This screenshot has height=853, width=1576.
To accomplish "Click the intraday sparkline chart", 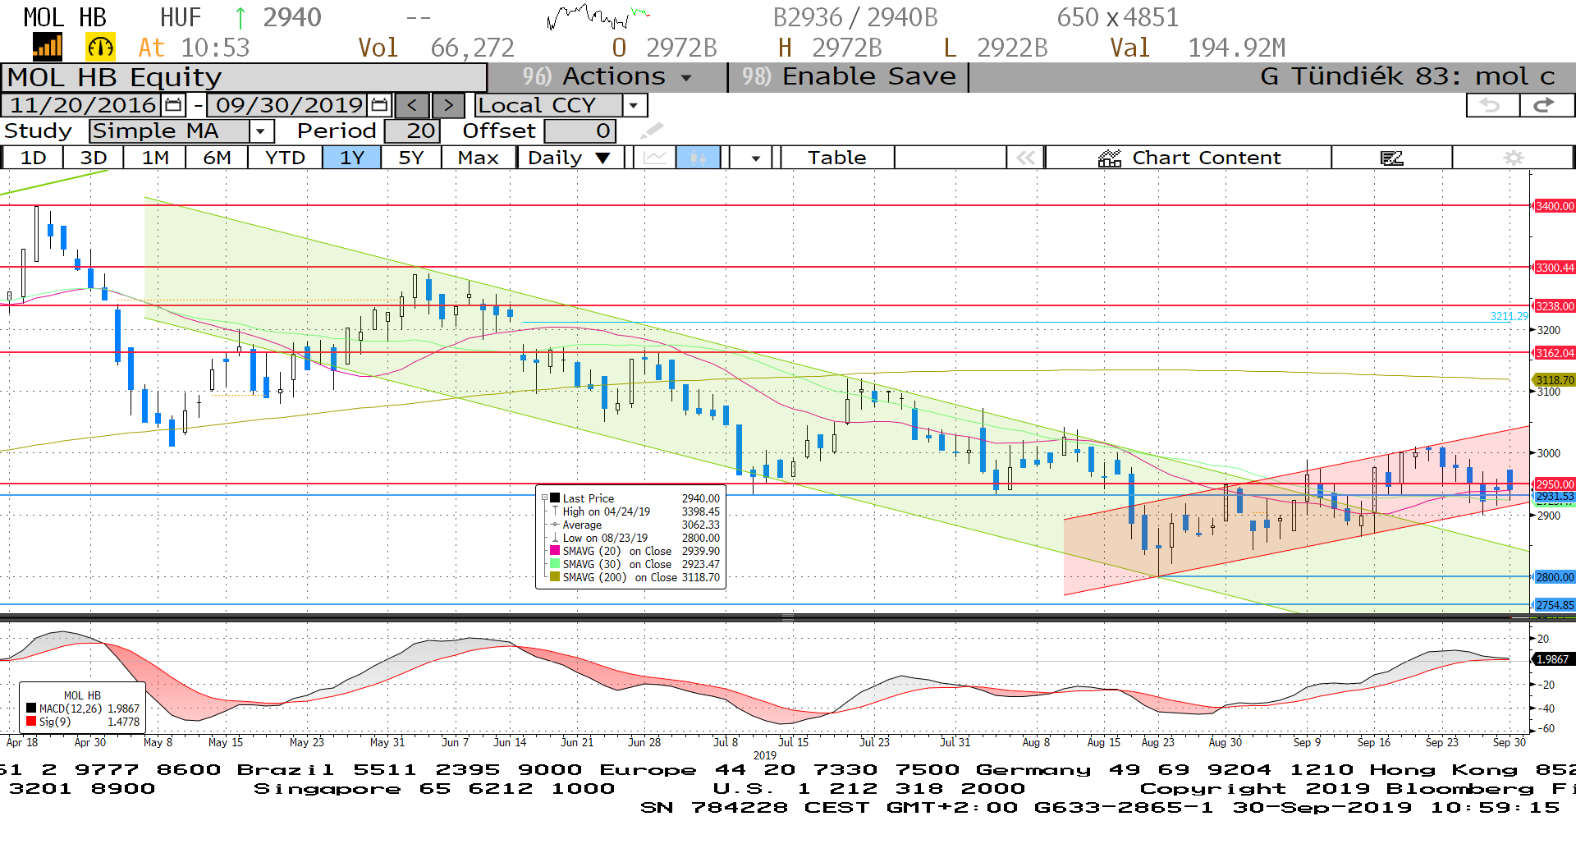I will [x=598, y=16].
